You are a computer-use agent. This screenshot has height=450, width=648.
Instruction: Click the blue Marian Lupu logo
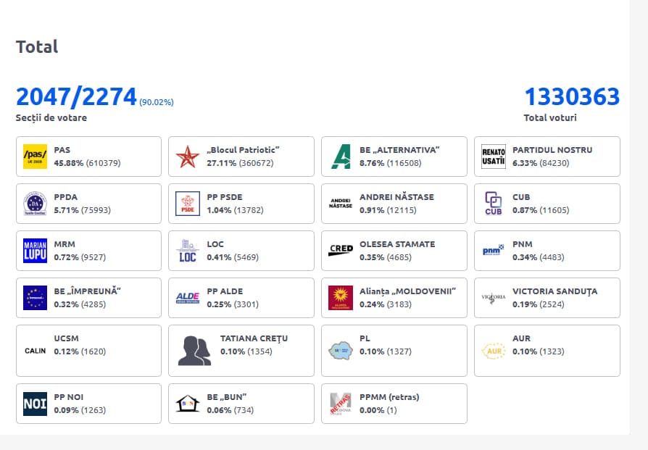click(x=35, y=251)
